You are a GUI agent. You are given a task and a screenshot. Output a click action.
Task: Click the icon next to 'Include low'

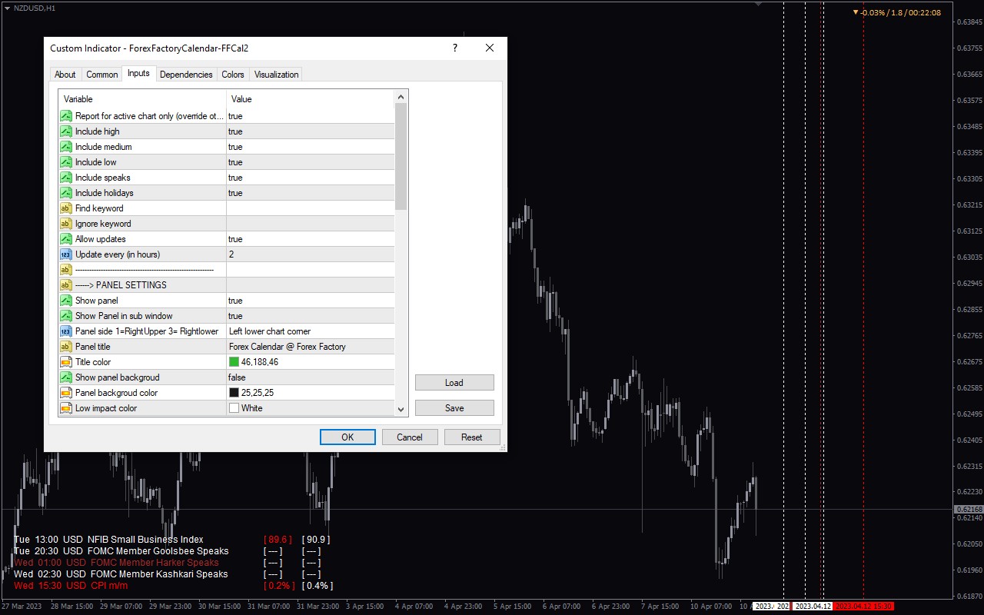66,162
